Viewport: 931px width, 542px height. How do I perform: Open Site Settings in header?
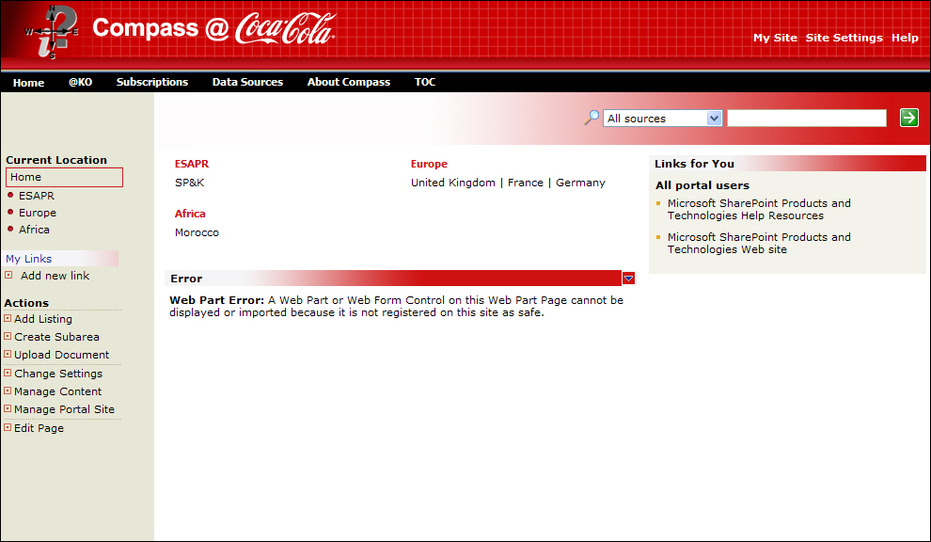(844, 38)
